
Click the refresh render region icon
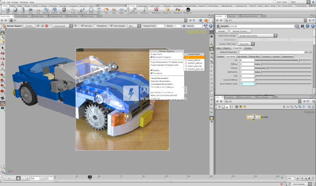(38, 26)
